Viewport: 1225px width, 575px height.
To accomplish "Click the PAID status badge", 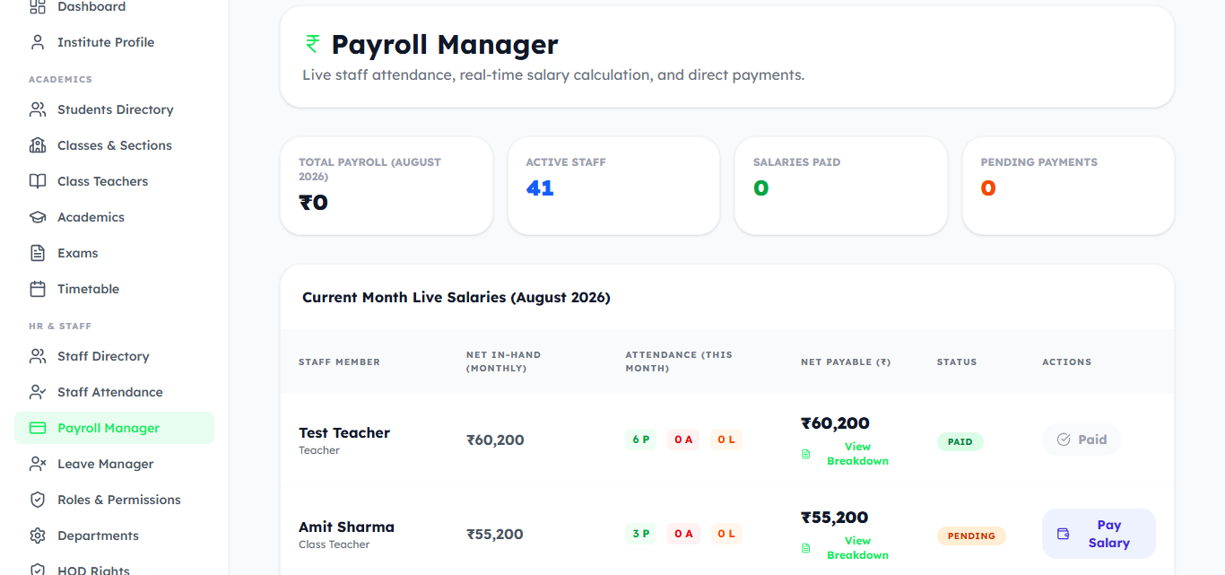I will click(x=960, y=441).
